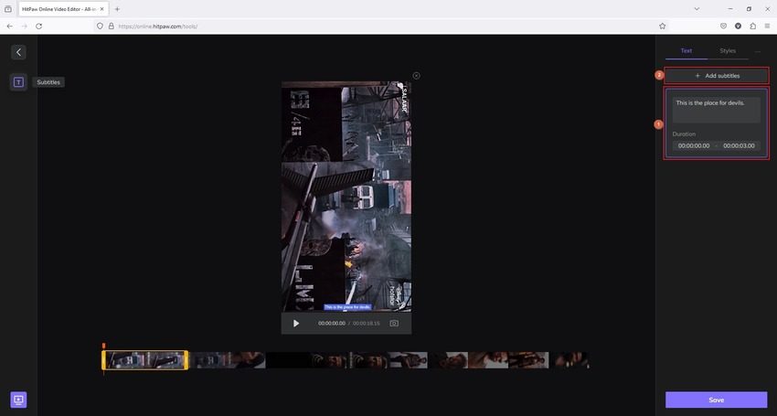Open the screen icon at bottom left

[x=18, y=400]
